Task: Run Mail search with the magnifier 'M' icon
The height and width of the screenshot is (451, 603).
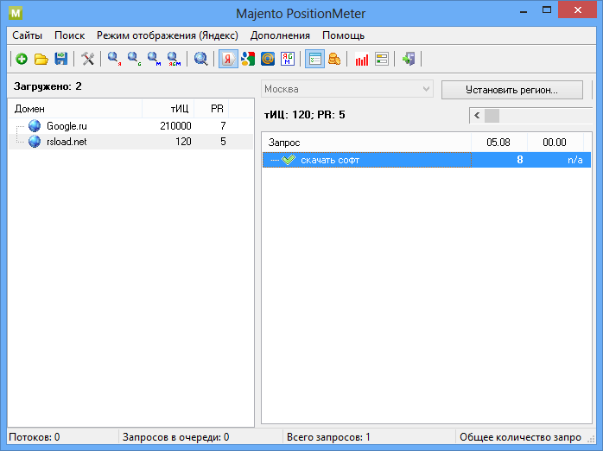Action: (155, 59)
